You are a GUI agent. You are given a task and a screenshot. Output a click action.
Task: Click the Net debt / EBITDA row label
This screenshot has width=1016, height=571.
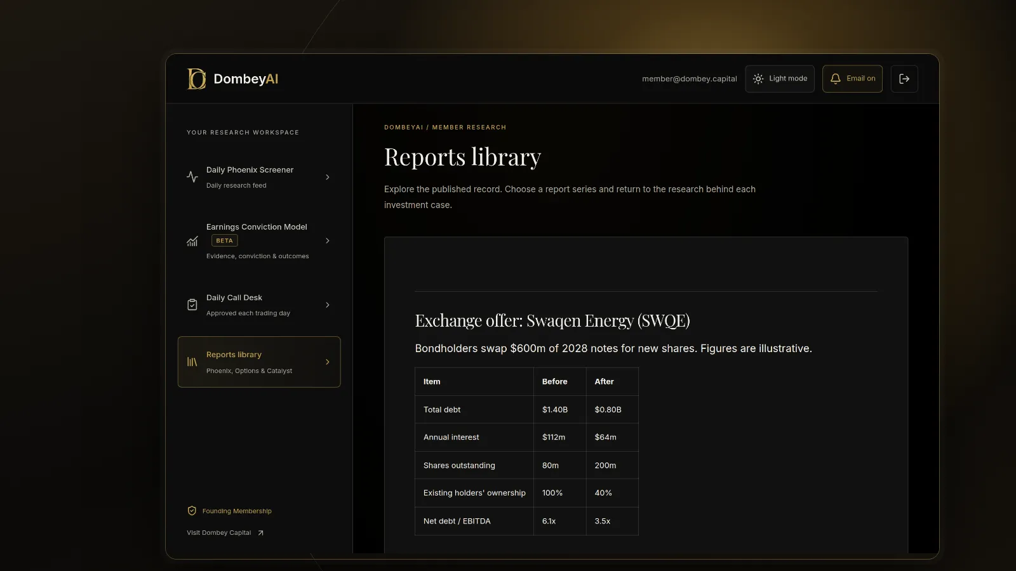(x=457, y=522)
